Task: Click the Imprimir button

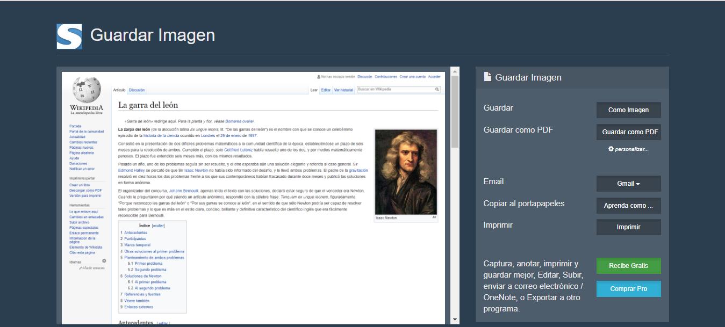Action: click(x=628, y=227)
